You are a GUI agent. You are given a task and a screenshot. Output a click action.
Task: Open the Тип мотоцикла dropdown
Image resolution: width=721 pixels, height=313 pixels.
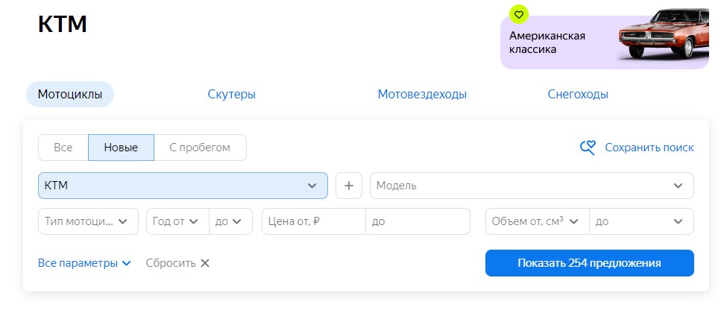(x=88, y=221)
